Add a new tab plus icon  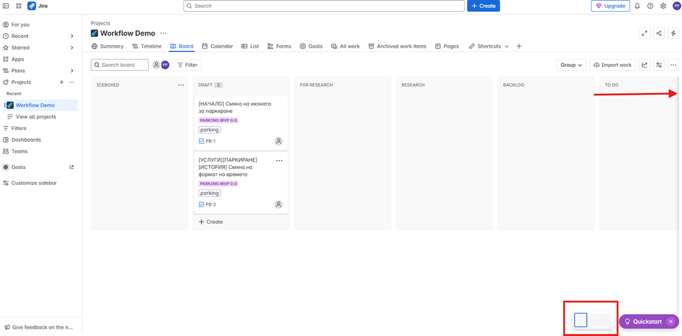click(519, 46)
